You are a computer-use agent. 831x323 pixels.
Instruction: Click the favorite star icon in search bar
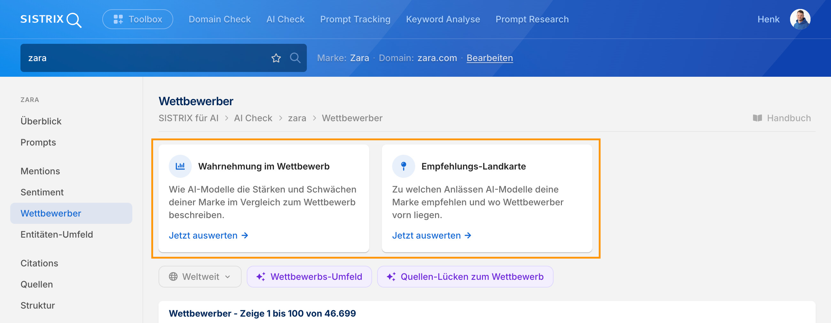point(276,58)
